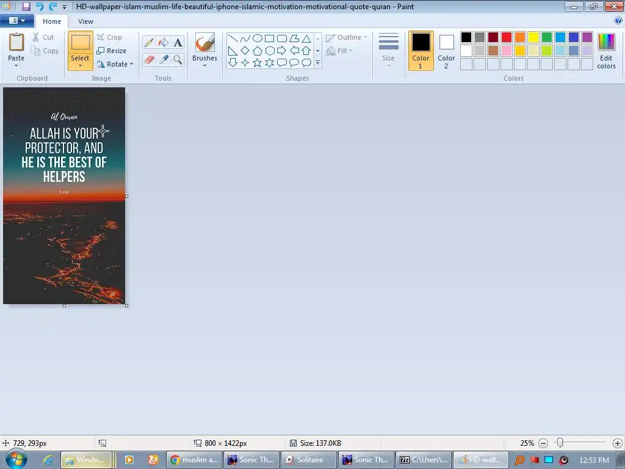This screenshot has height=469, width=625.
Task: Switch to the View ribbon tab
Action: pyautogui.click(x=85, y=21)
